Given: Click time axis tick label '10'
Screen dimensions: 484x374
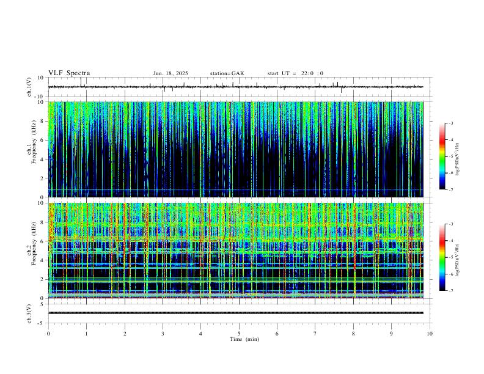Looking at the screenshot, I should pyautogui.click(x=430, y=334).
